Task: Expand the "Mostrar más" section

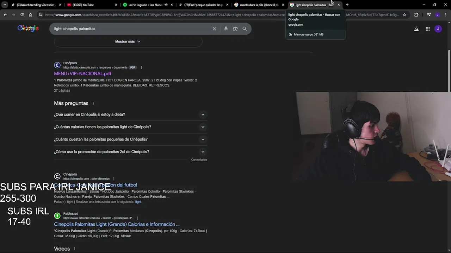Action: (128, 41)
